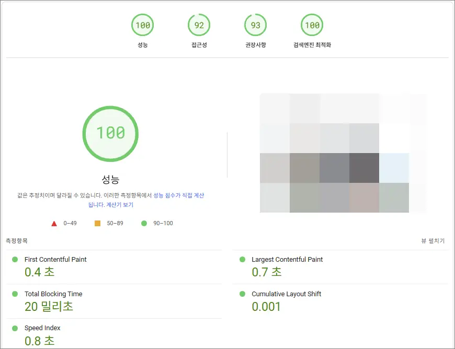The width and height of the screenshot is (455, 349).
Task: Click the large 100 performance gauge circle
Action: point(110,133)
